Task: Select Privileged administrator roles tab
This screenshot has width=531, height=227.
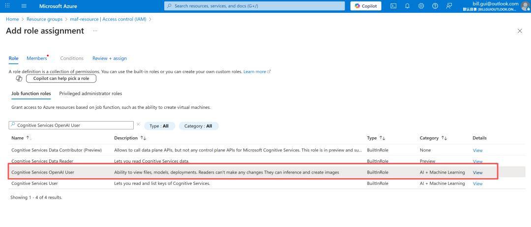Action: (x=90, y=94)
